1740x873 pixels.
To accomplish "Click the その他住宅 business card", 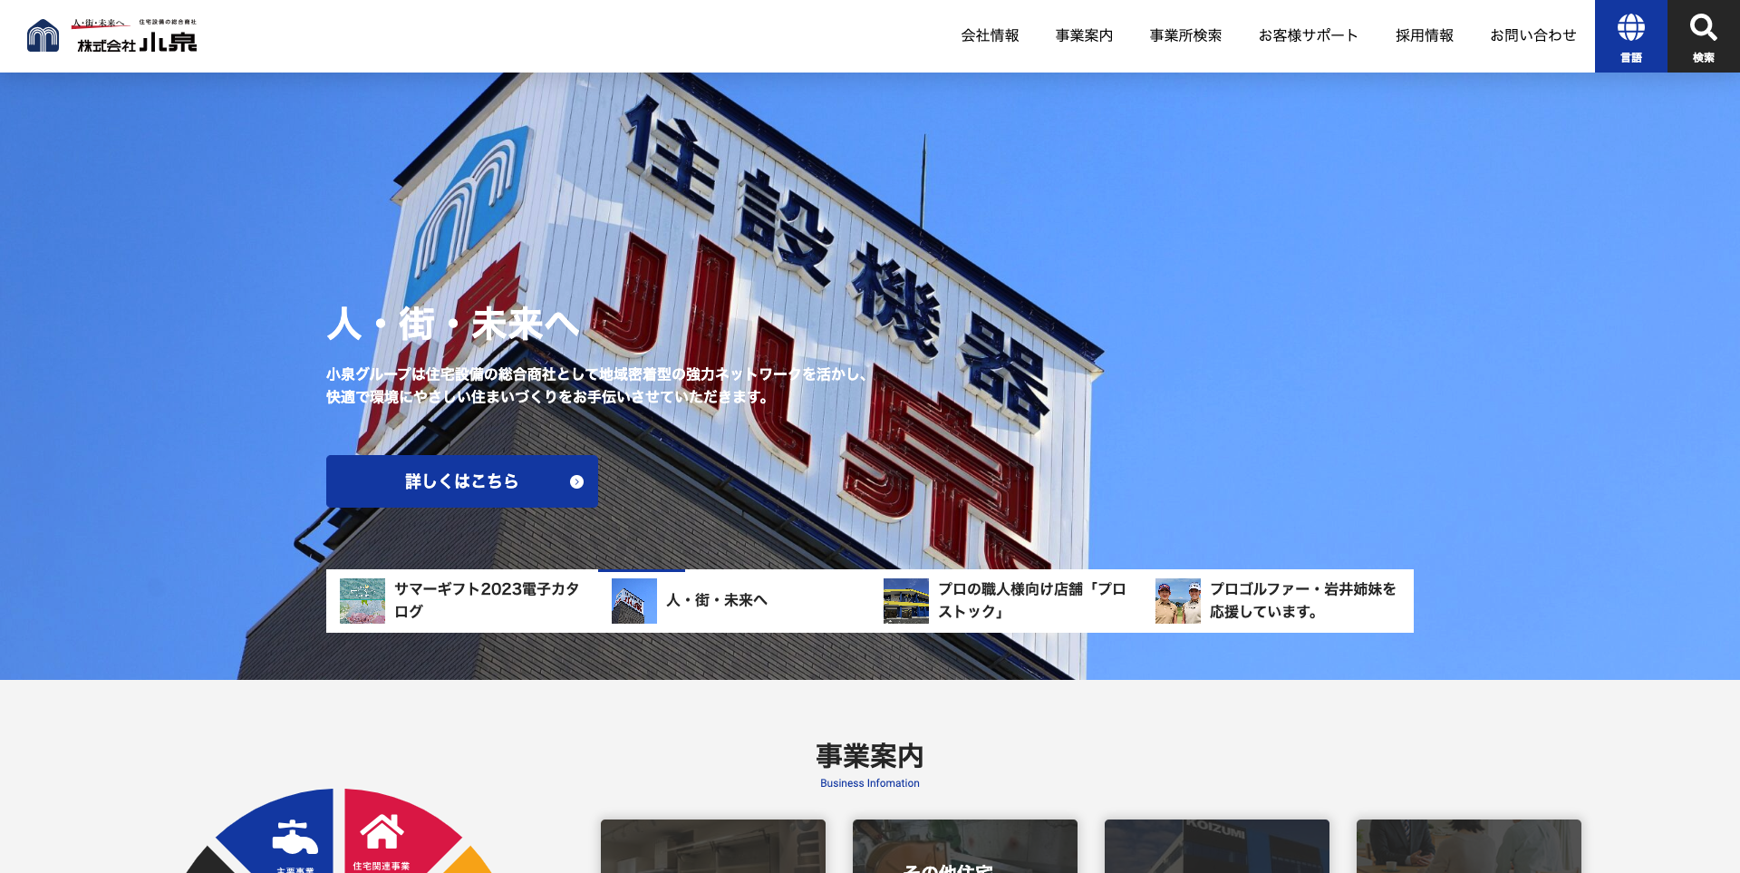I will (965, 847).
